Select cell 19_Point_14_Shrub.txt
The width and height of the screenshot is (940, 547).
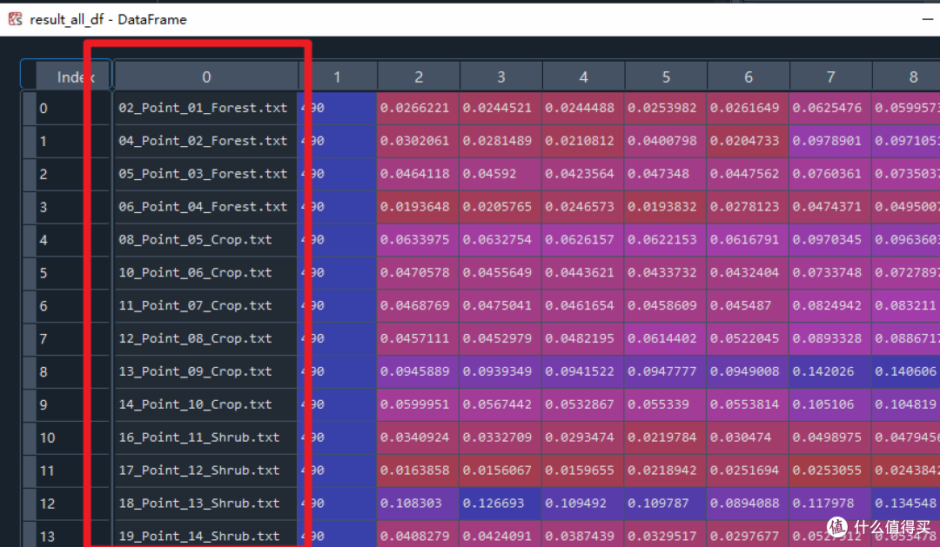[206, 535]
